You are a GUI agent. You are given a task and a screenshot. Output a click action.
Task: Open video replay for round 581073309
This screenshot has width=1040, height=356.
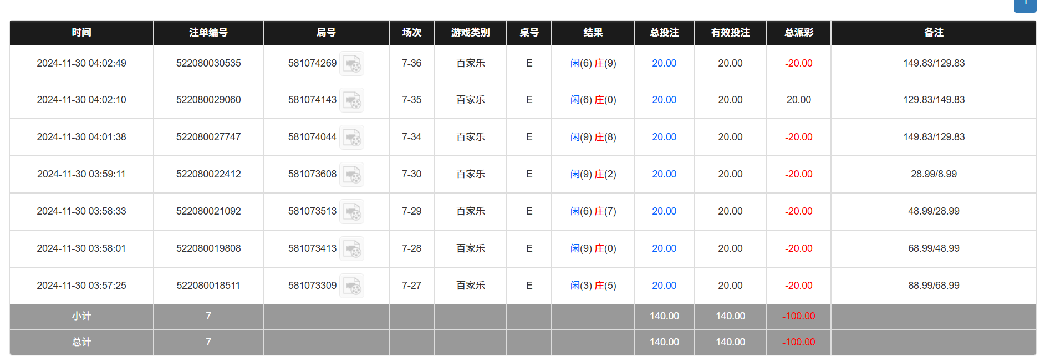tap(351, 286)
